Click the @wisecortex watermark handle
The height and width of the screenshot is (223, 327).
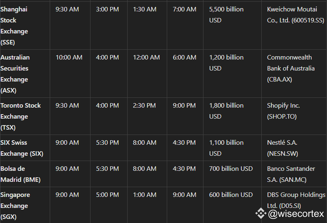pyautogui.click(x=296, y=214)
